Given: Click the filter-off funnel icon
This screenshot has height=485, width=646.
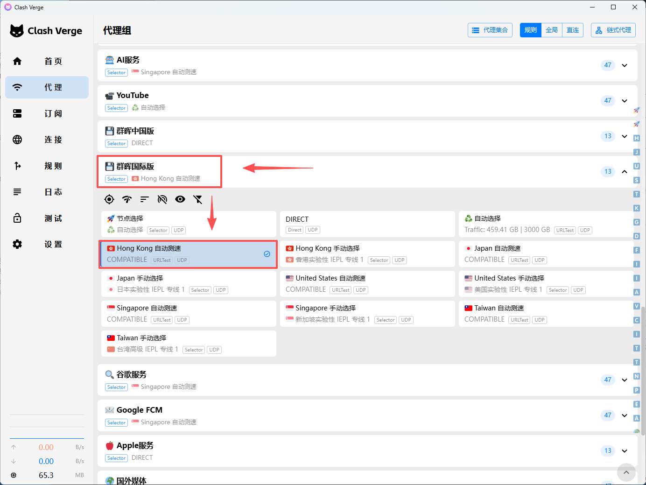Looking at the screenshot, I should point(198,199).
